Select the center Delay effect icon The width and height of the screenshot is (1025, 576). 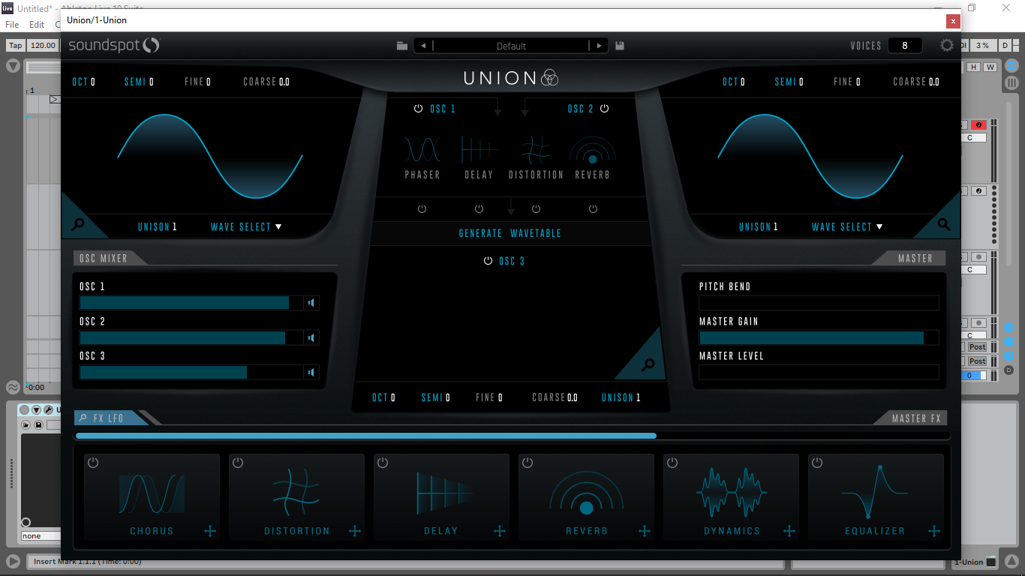click(479, 149)
